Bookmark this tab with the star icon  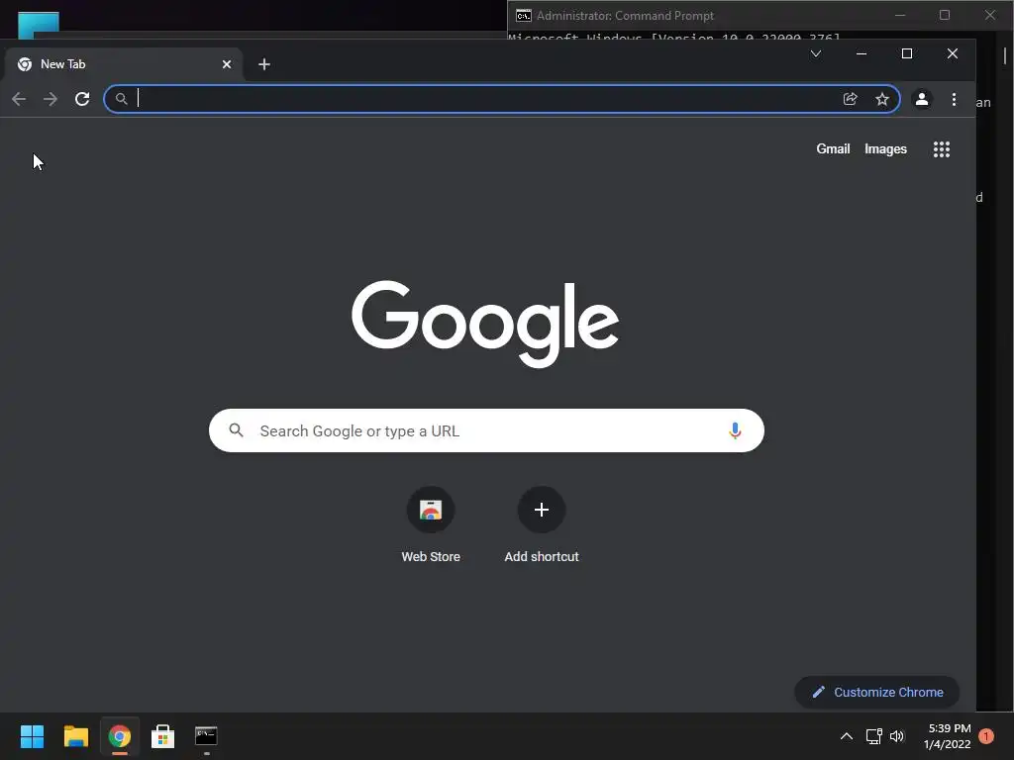pos(882,99)
